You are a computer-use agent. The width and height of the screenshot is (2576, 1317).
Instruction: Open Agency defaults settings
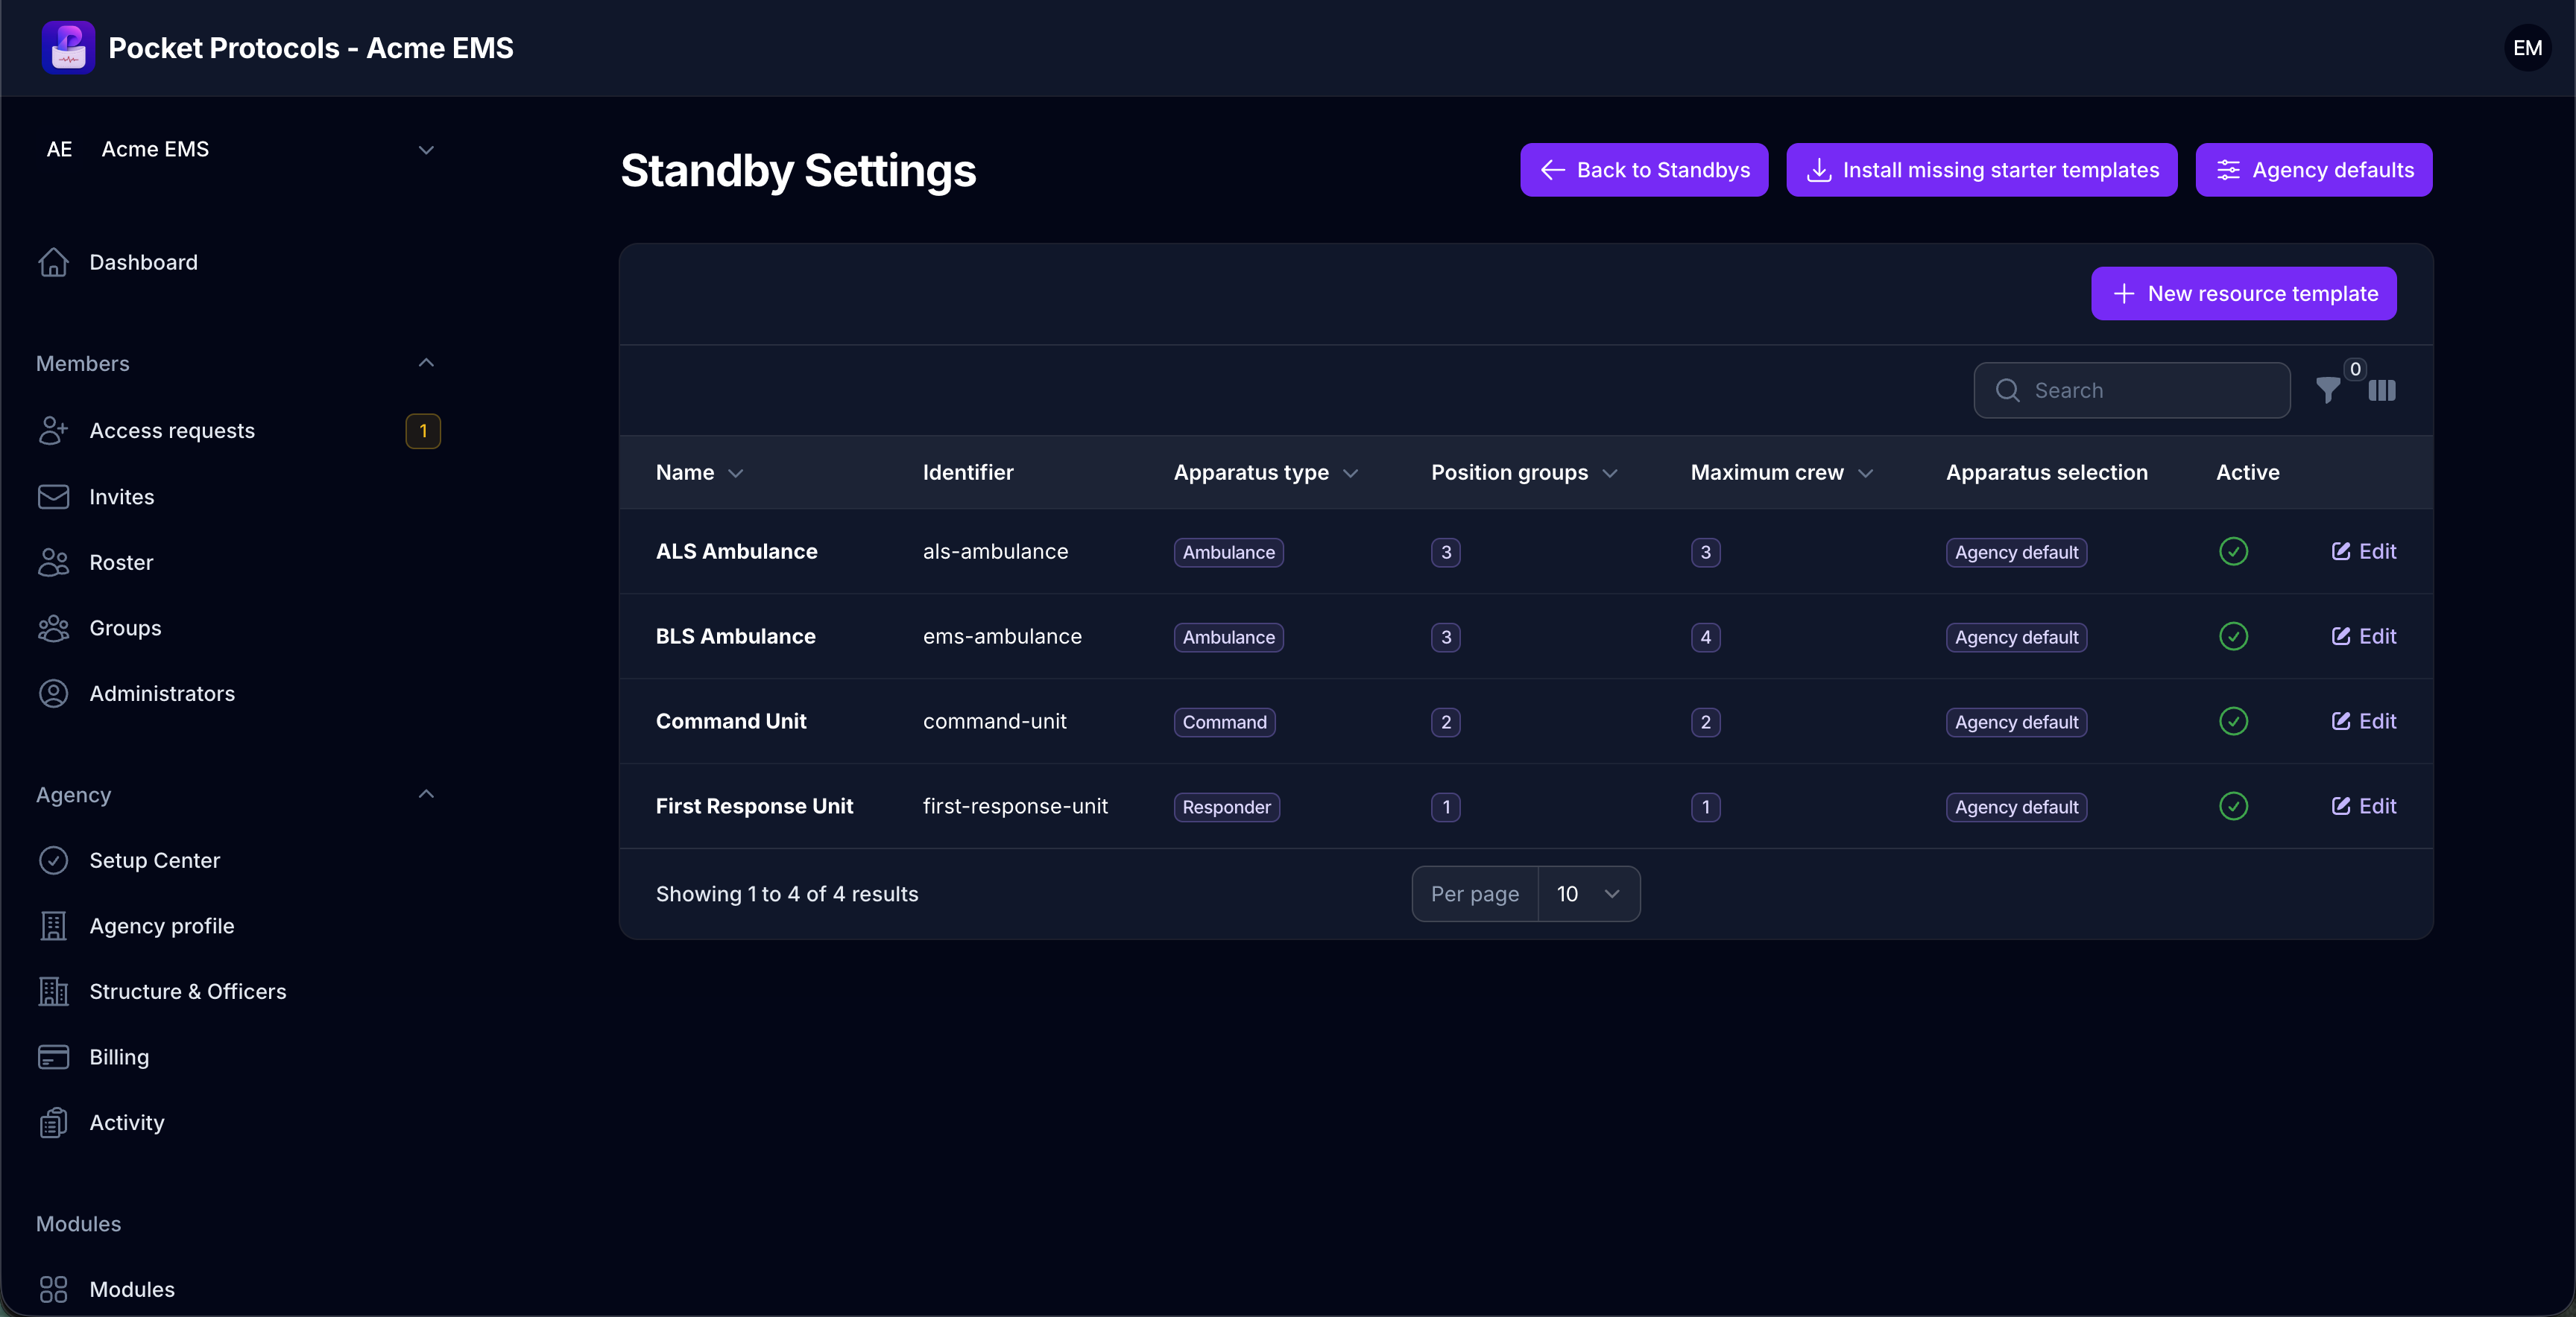click(2313, 170)
